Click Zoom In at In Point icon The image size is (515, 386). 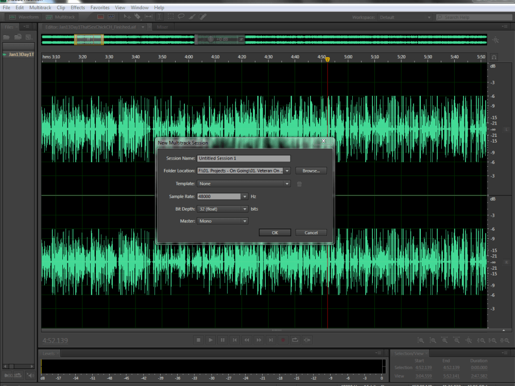click(x=481, y=340)
